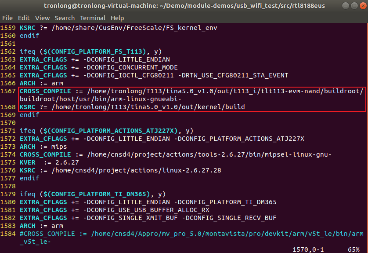Click -DCONFIG_CONCURRENT_MODE on line 1564
This screenshot has width=368, height=253.
(130, 67)
